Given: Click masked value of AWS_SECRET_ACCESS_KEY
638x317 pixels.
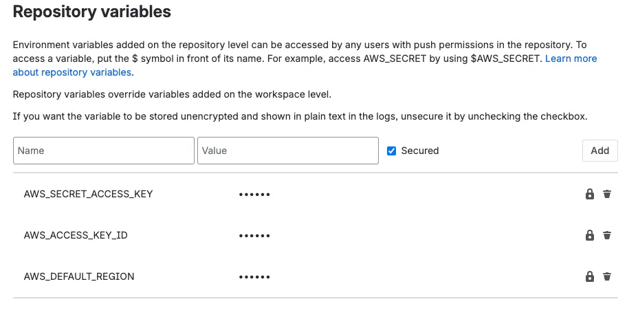Looking at the screenshot, I should click(x=254, y=195).
